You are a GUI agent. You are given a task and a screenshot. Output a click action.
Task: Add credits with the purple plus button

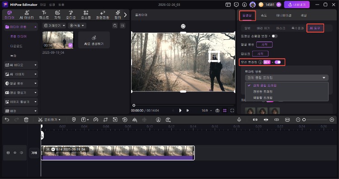pyautogui.click(x=279, y=5)
